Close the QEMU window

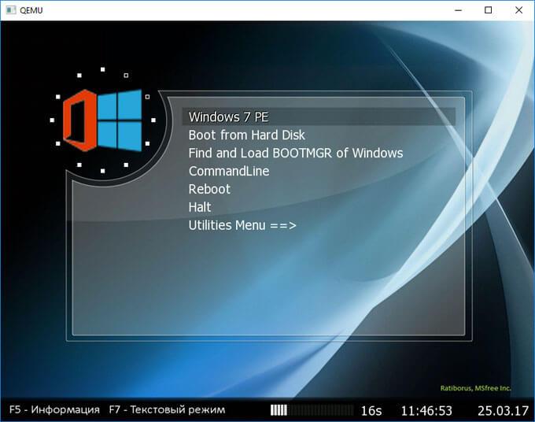pos(518,10)
